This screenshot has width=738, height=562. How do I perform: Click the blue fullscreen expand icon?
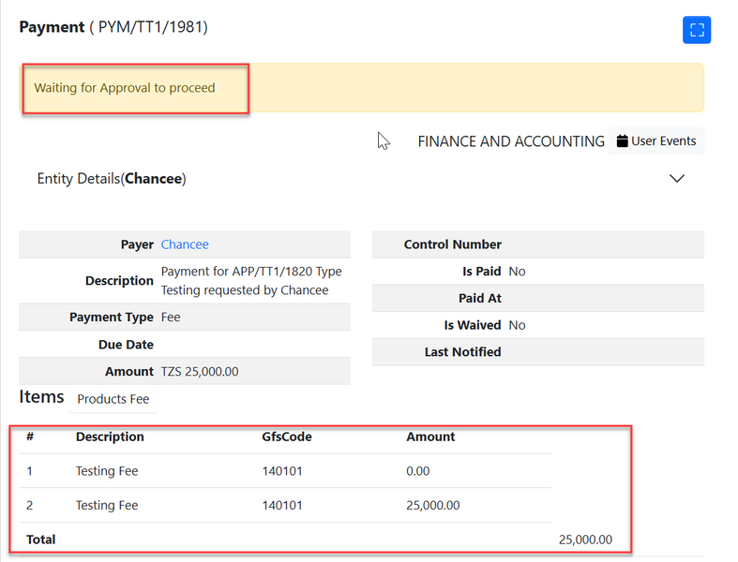[696, 29]
